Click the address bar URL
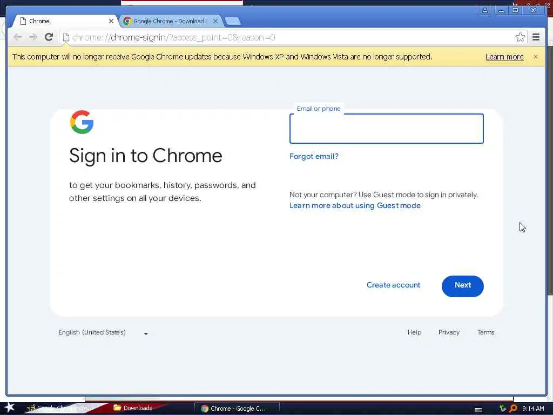This screenshot has height=415, width=553. pyautogui.click(x=173, y=37)
